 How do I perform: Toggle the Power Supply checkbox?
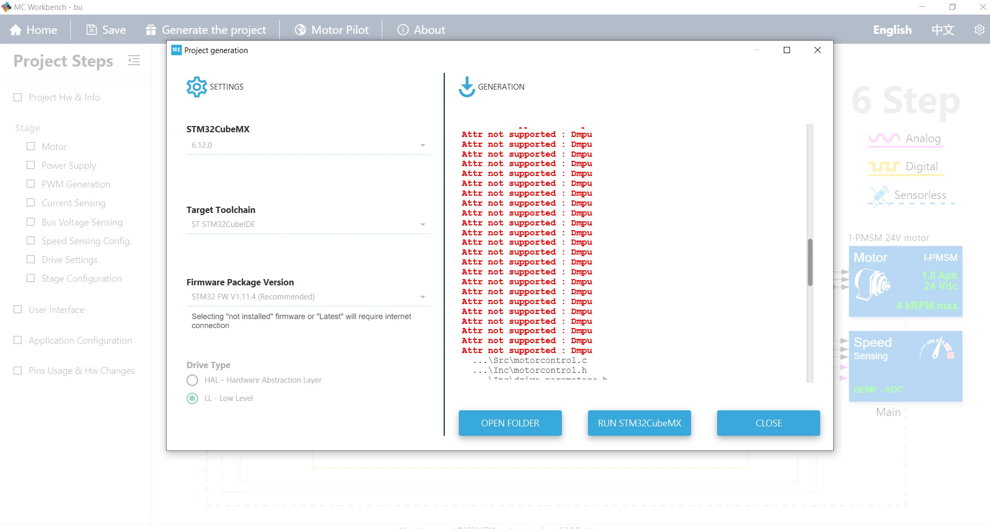31,165
